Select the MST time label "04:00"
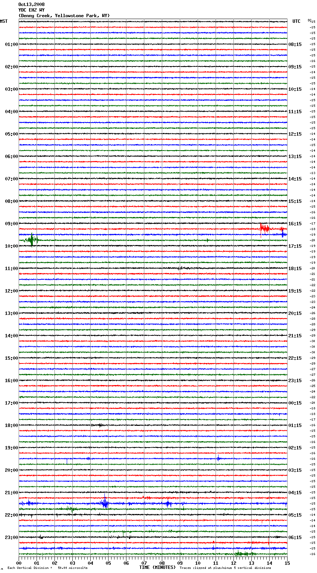The width and height of the screenshot is (317, 573). coord(12,112)
